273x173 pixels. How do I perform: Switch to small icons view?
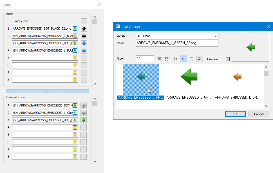click(175, 59)
